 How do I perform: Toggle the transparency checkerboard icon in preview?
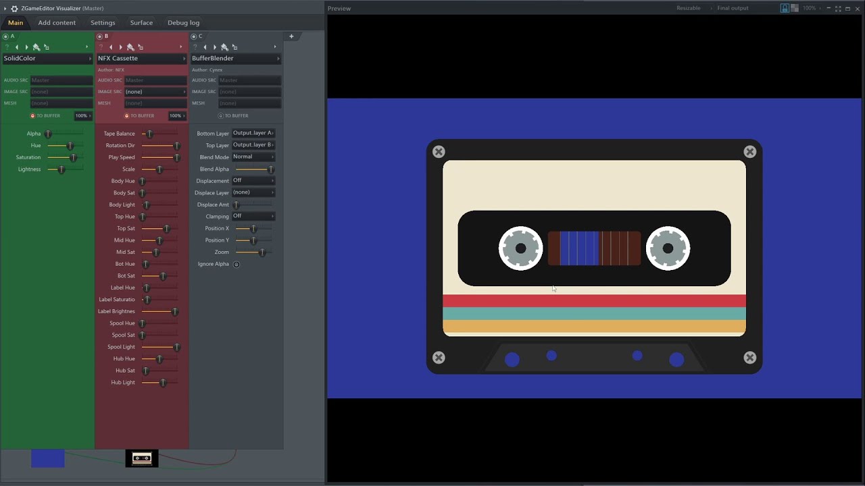pyautogui.click(x=795, y=8)
